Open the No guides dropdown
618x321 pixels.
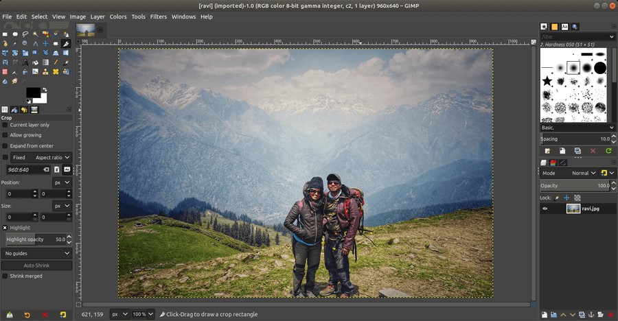coord(38,253)
